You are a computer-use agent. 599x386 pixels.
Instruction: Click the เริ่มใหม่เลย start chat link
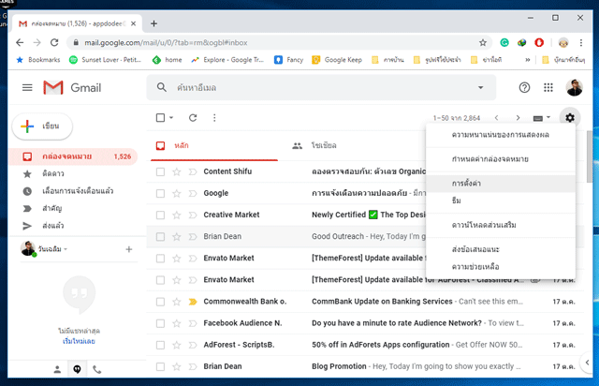coord(79,341)
